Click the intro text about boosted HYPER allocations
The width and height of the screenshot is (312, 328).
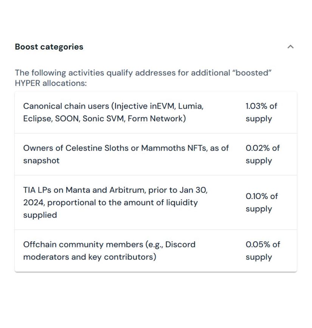tap(143, 78)
